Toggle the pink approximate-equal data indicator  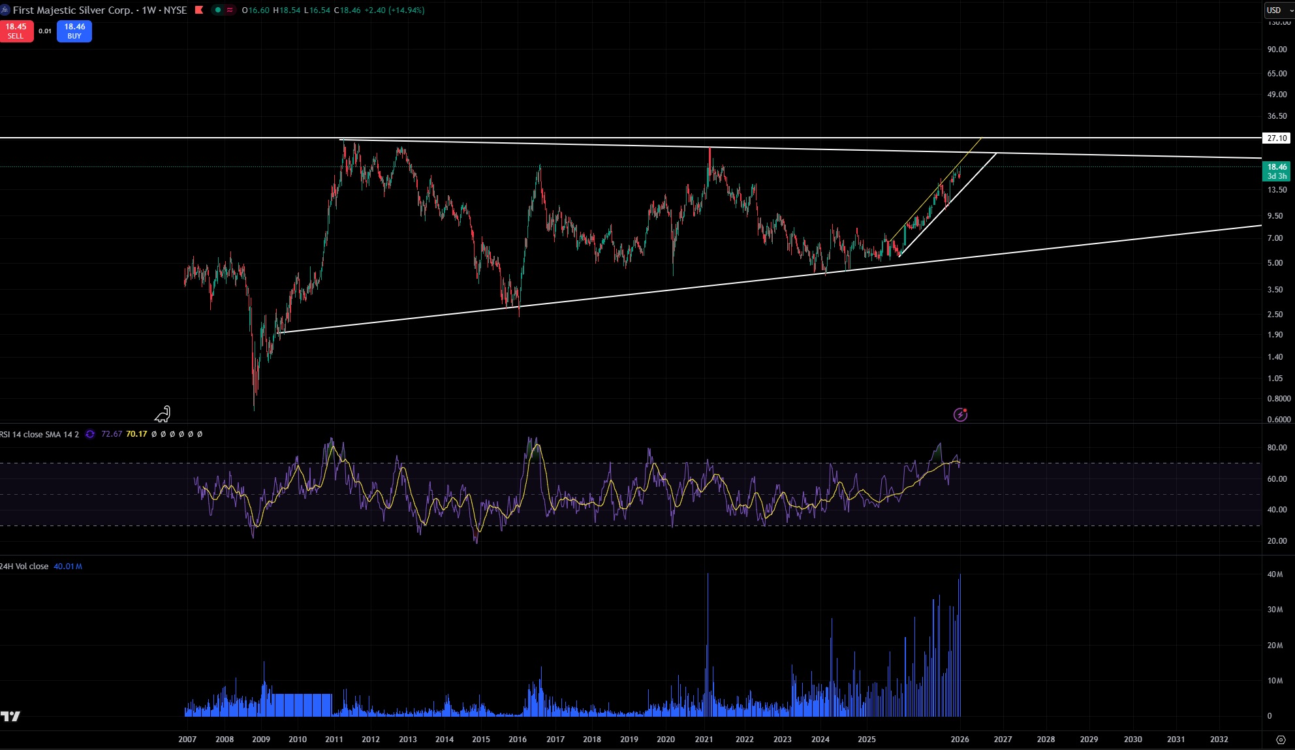pos(230,10)
